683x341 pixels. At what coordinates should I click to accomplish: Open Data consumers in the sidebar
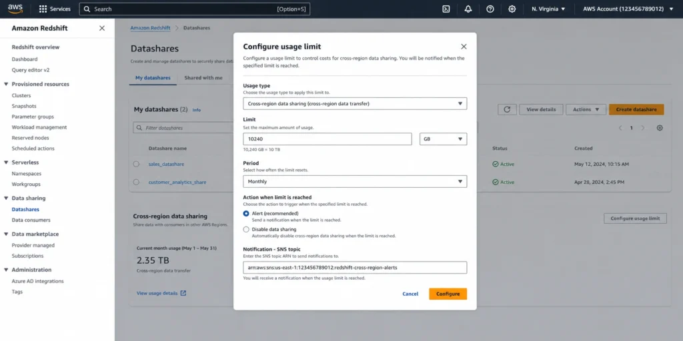[31, 220]
